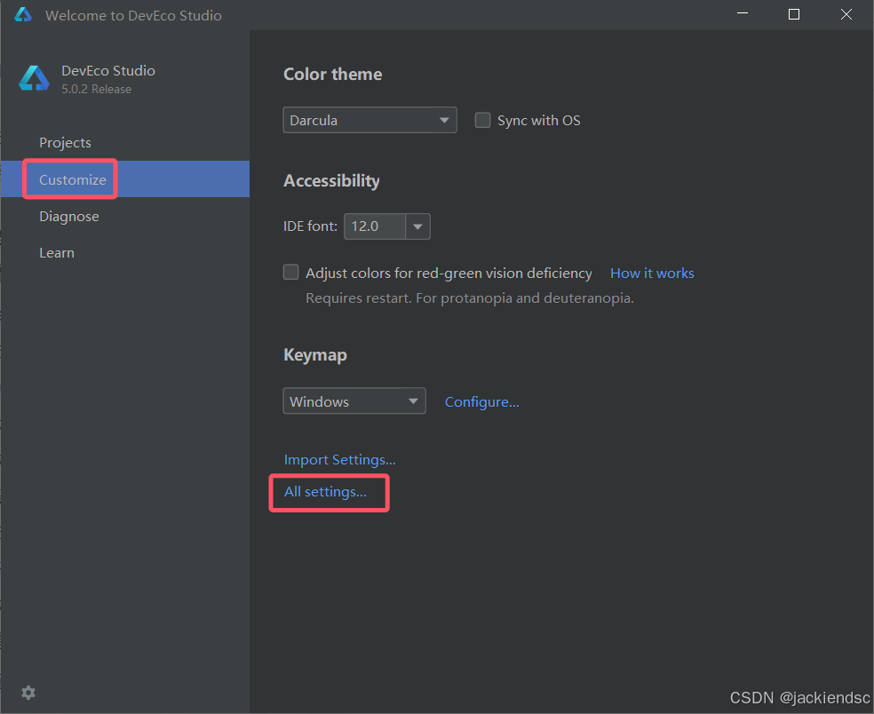Click the Accessibility heading

pos(331,180)
